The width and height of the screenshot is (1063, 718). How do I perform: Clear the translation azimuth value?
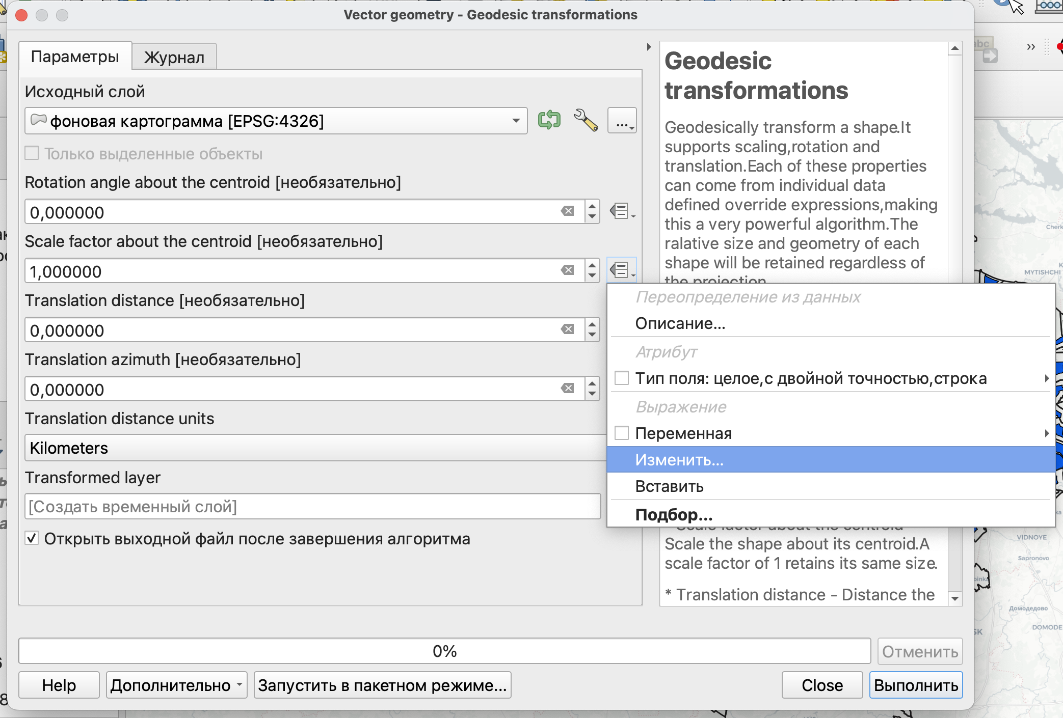coord(567,389)
